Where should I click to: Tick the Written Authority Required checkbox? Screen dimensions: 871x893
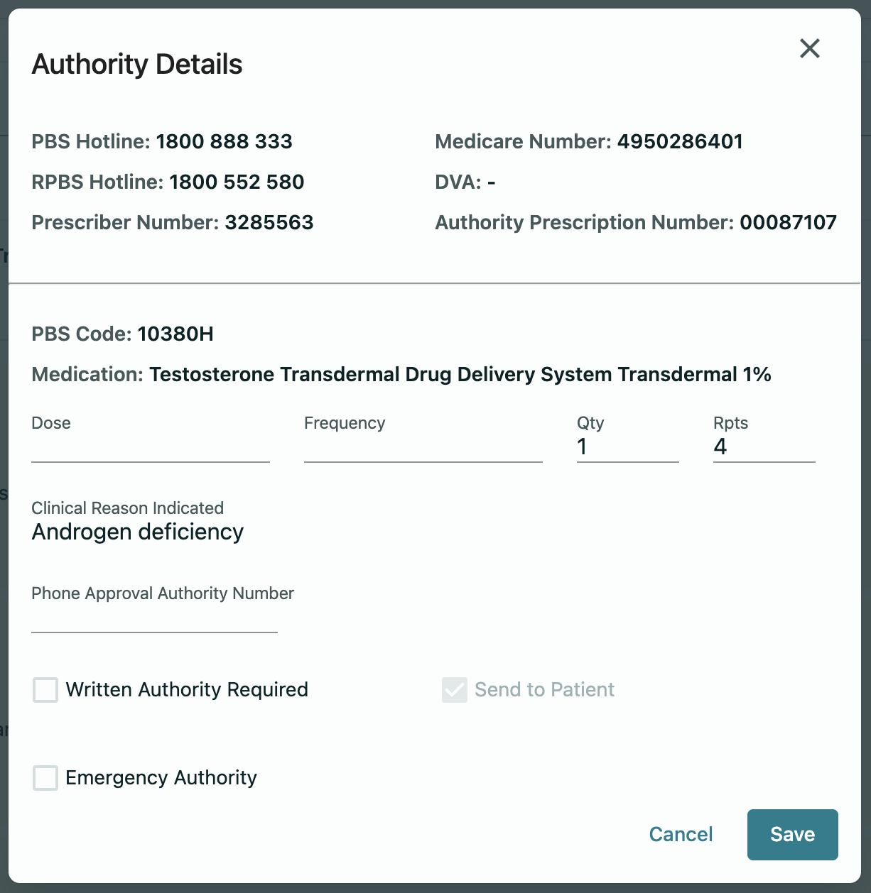coord(45,690)
